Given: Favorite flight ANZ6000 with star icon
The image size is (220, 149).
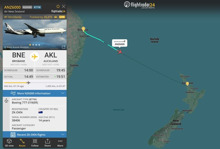Looking at the screenshot, I should (58, 7).
